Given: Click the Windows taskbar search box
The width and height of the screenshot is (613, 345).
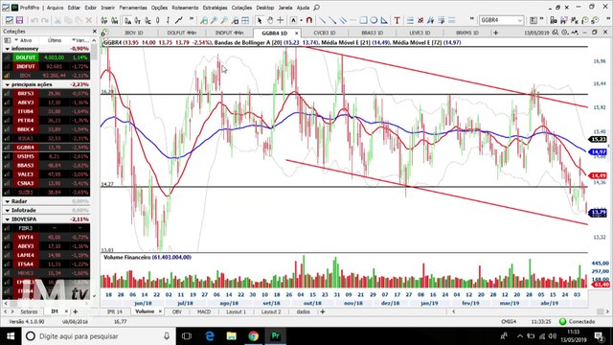Looking at the screenshot, I should pyautogui.click(x=98, y=336).
